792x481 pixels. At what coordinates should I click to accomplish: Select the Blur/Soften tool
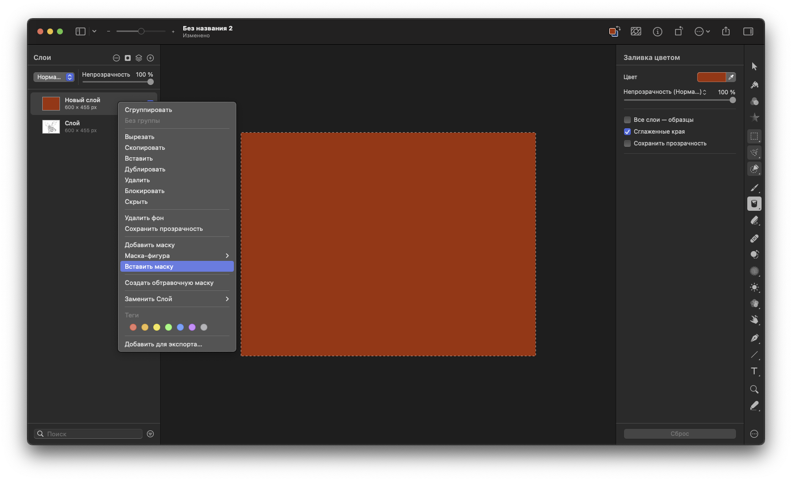[754, 271]
